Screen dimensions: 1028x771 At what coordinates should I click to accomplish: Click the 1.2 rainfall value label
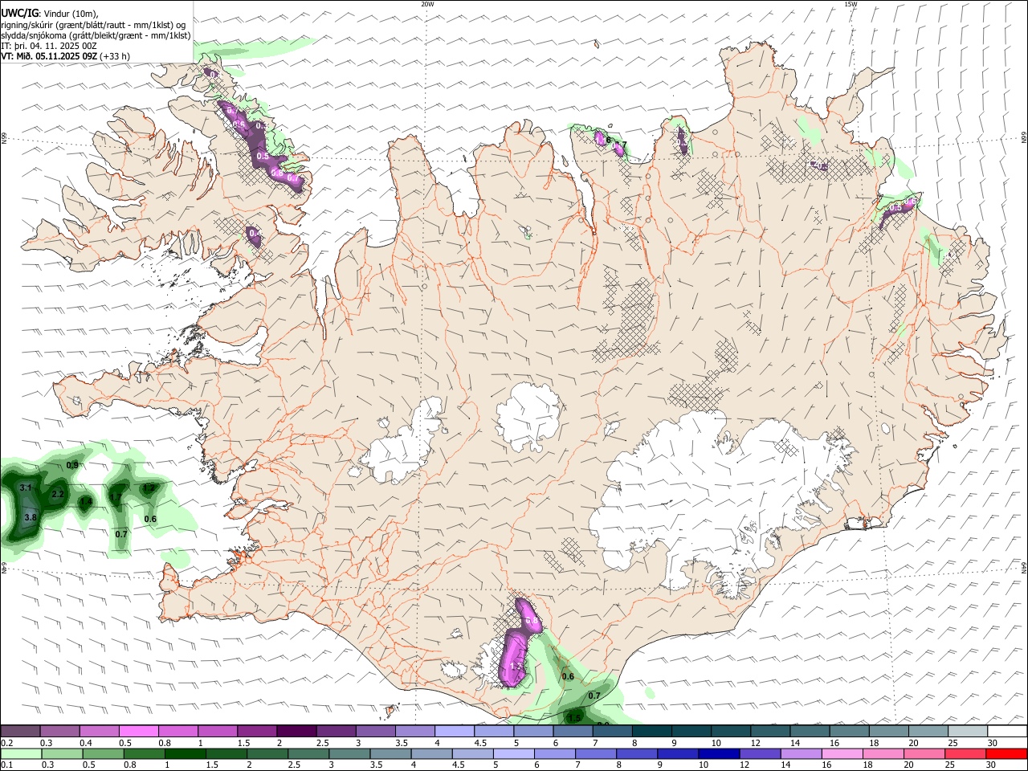tap(148, 487)
